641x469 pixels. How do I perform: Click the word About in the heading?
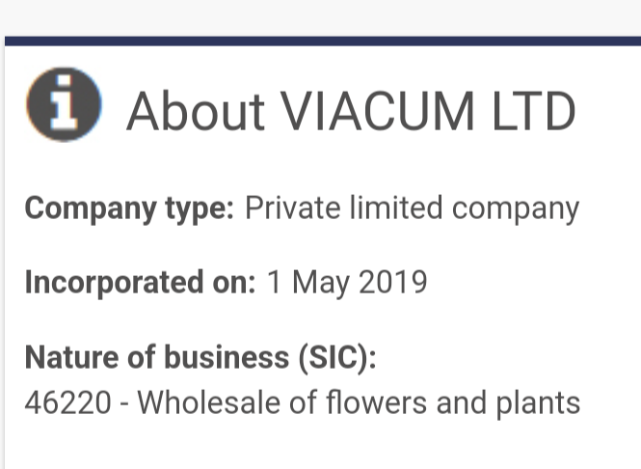196,112
